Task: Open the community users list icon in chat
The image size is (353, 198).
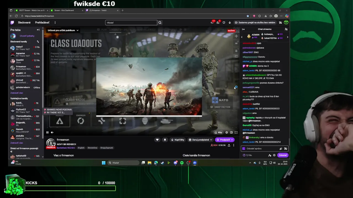Action: [x=286, y=29]
